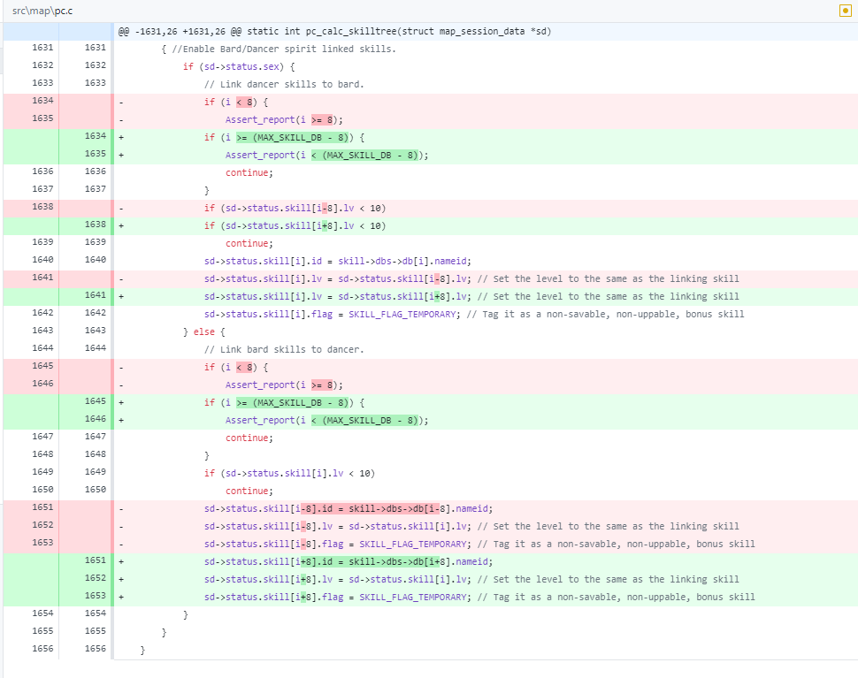Click the Link bard skills comment line
Image resolution: width=858 pixels, height=678 pixels.
point(283,349)
